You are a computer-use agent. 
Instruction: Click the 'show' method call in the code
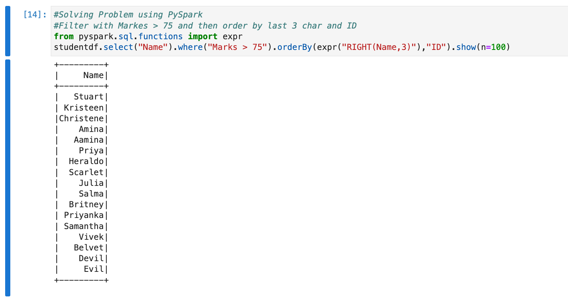coord(466,48)
